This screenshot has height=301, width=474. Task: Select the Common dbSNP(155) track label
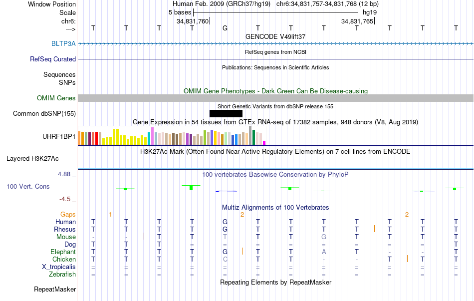coord(44,113)
